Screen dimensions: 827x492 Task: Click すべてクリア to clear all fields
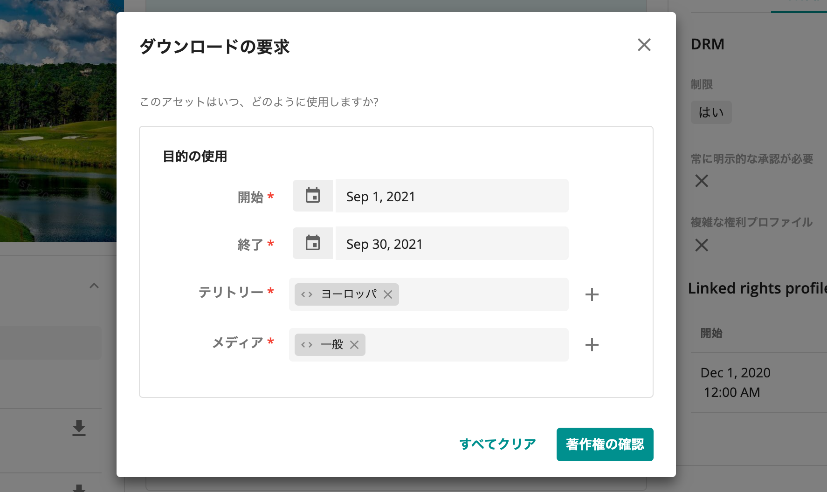(498, 444)
